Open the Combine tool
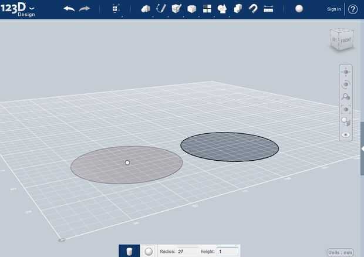Screen dimensions: 364x257 [238, 9]
